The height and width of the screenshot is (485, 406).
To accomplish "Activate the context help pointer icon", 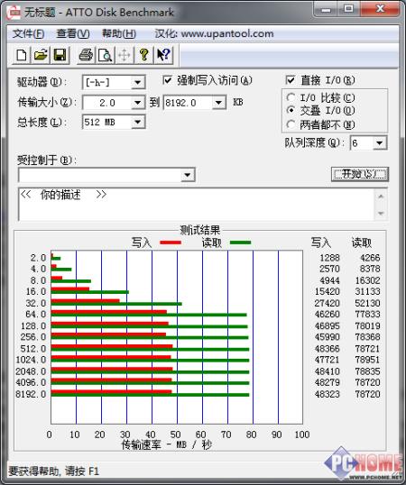I will [163, 55].
